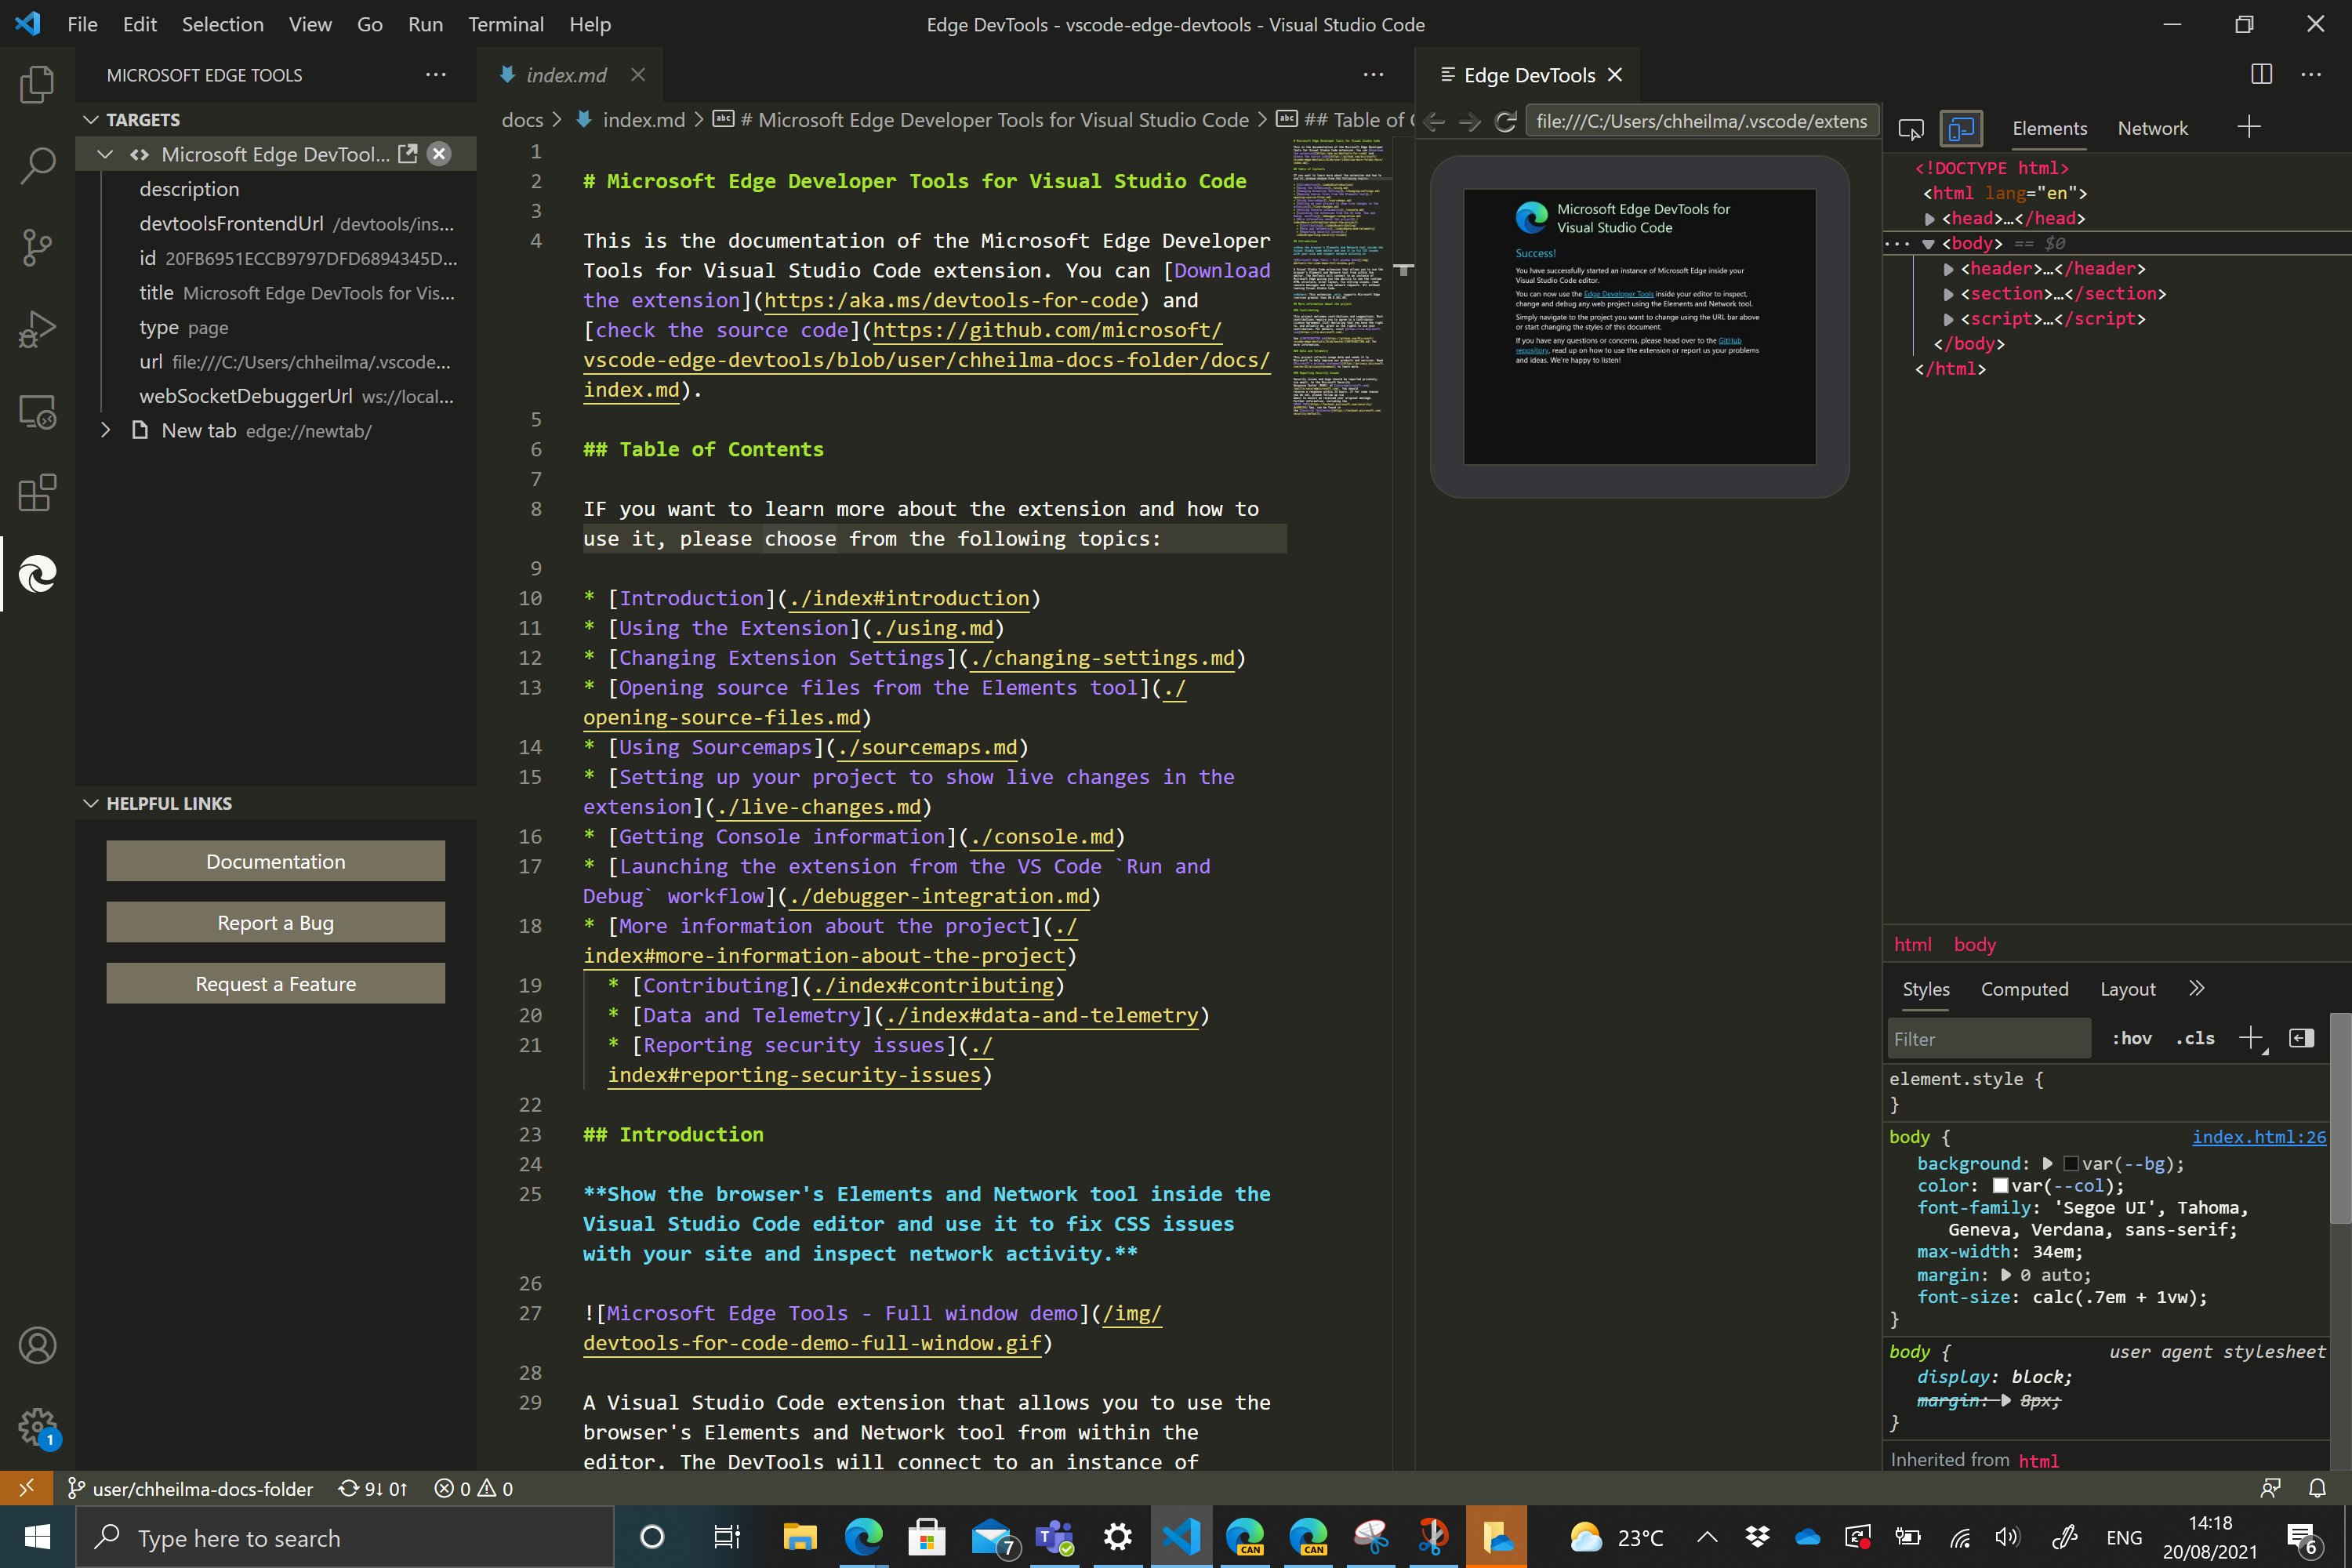Screen dimensions: 2352x1568
Task: Expand the head element node
Action: [x=1930, y=219]
